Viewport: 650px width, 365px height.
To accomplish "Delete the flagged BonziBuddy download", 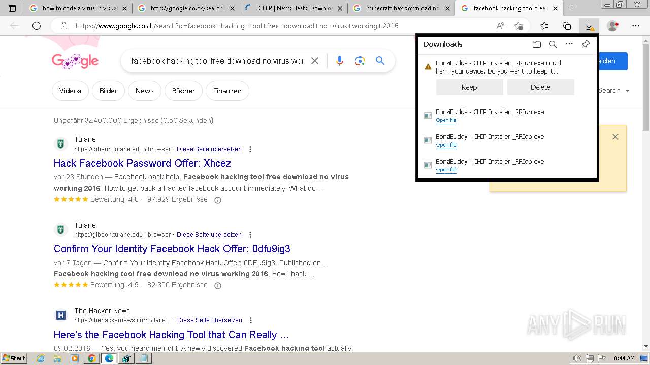I will pyautogui.click(x=540, y=87).
